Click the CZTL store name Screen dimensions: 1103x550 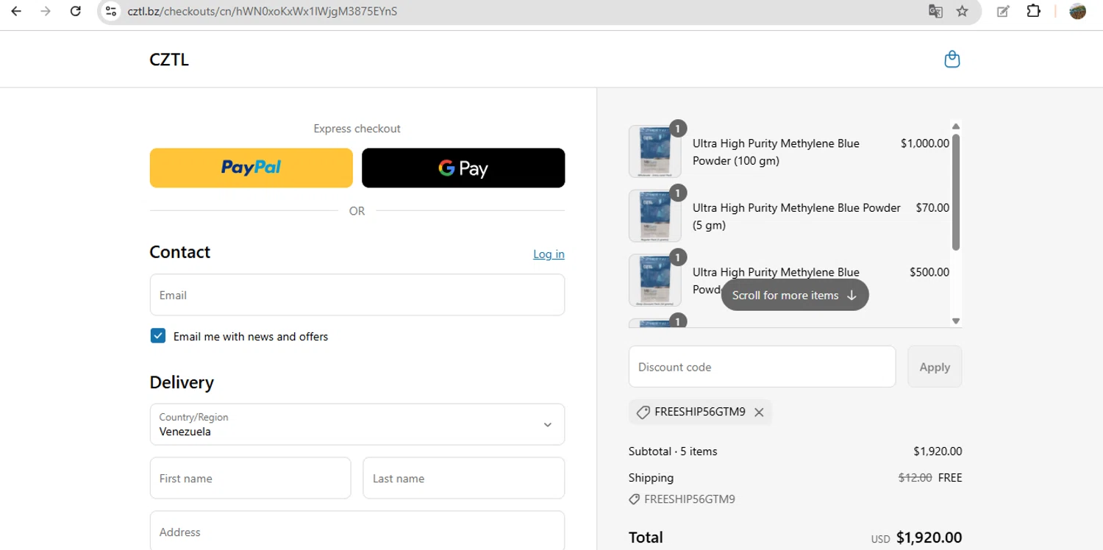pos(169,60)
